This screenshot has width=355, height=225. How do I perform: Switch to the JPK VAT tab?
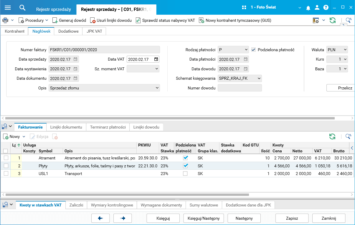coord(94,31)
